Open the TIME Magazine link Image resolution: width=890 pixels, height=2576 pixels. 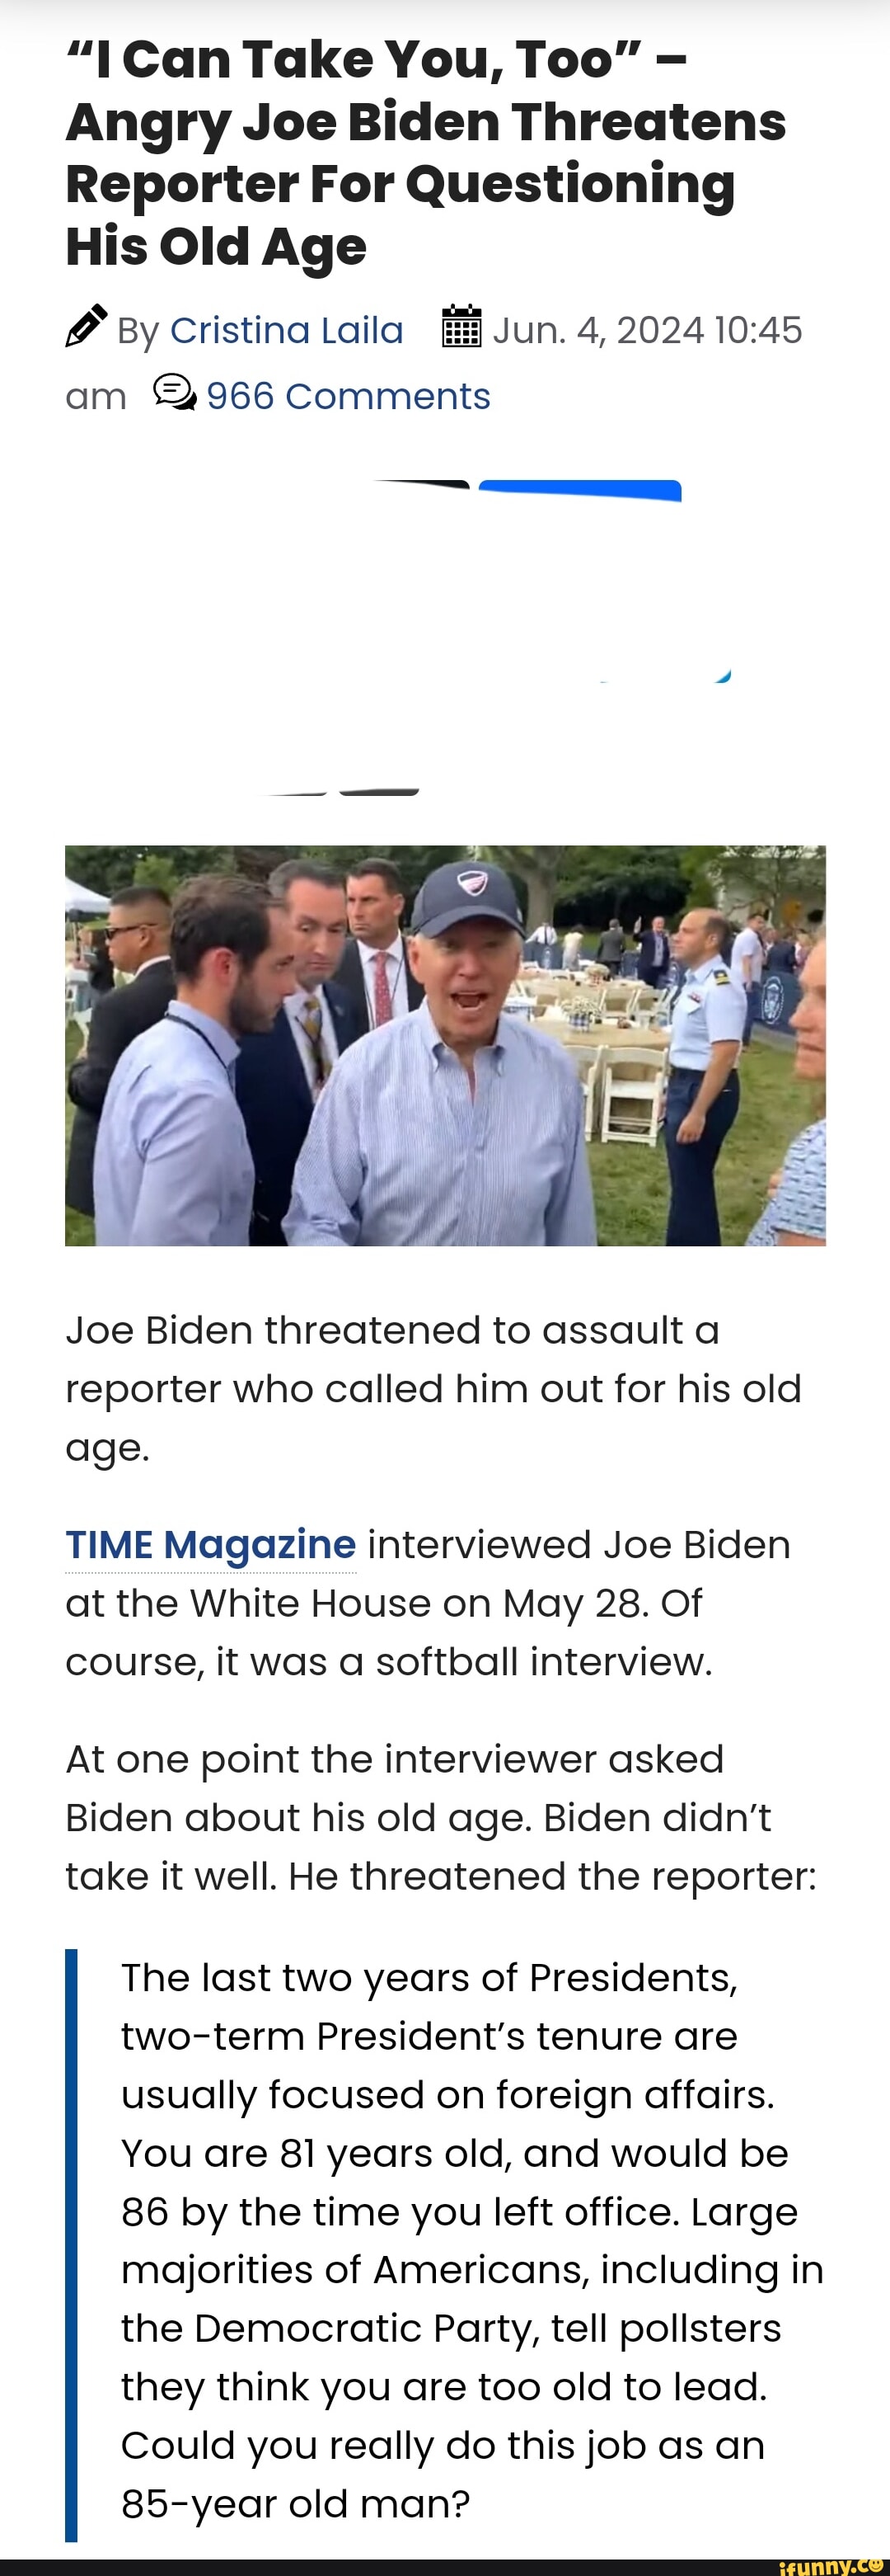211,1544
